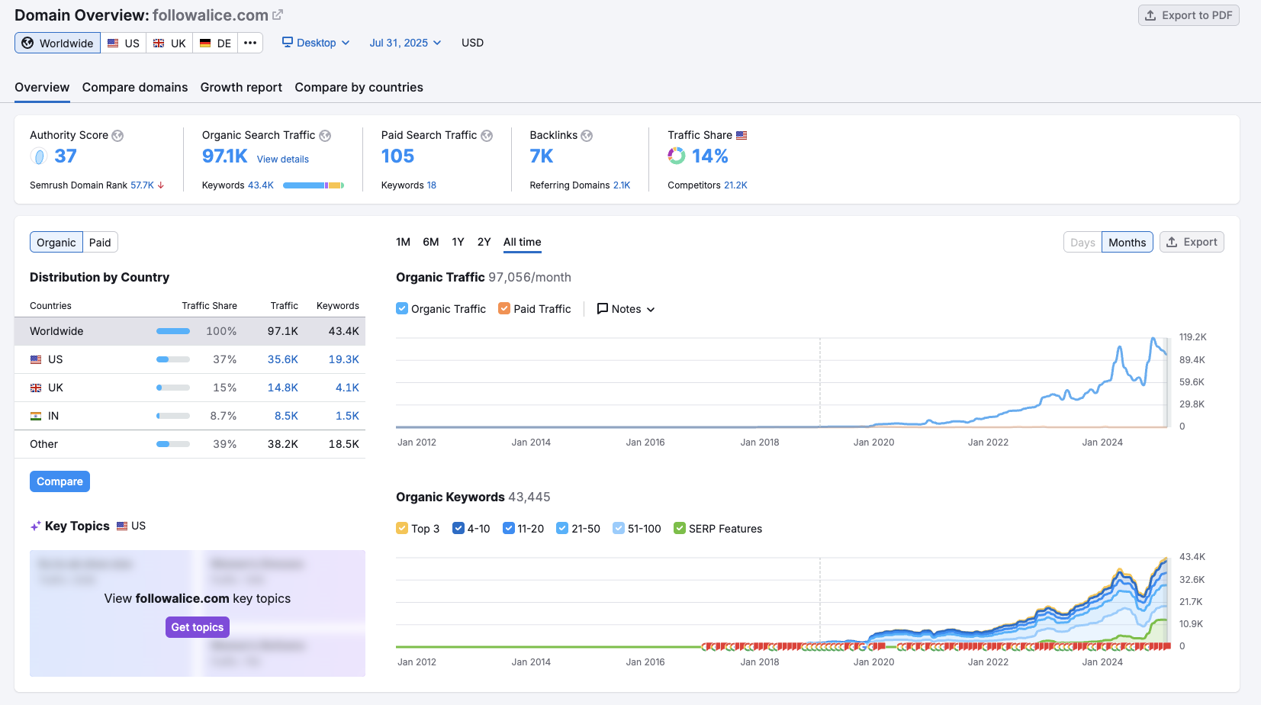Toggle 11-20 keywords checkbox
Screen dimensions: 1261x705
(x=509, y=528)
